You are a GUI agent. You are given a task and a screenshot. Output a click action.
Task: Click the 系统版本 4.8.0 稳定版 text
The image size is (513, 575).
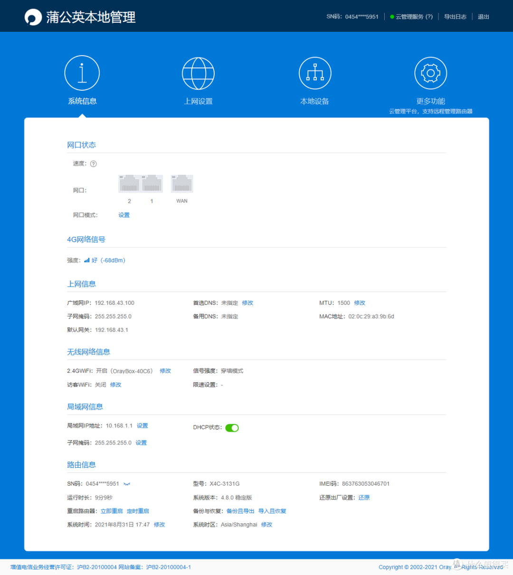[x=237, y=498]
